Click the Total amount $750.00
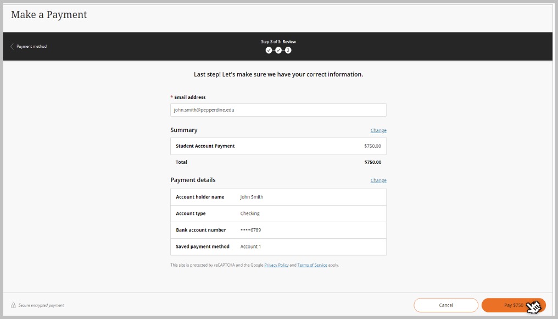558x319 pixels. tap(372, 162)
